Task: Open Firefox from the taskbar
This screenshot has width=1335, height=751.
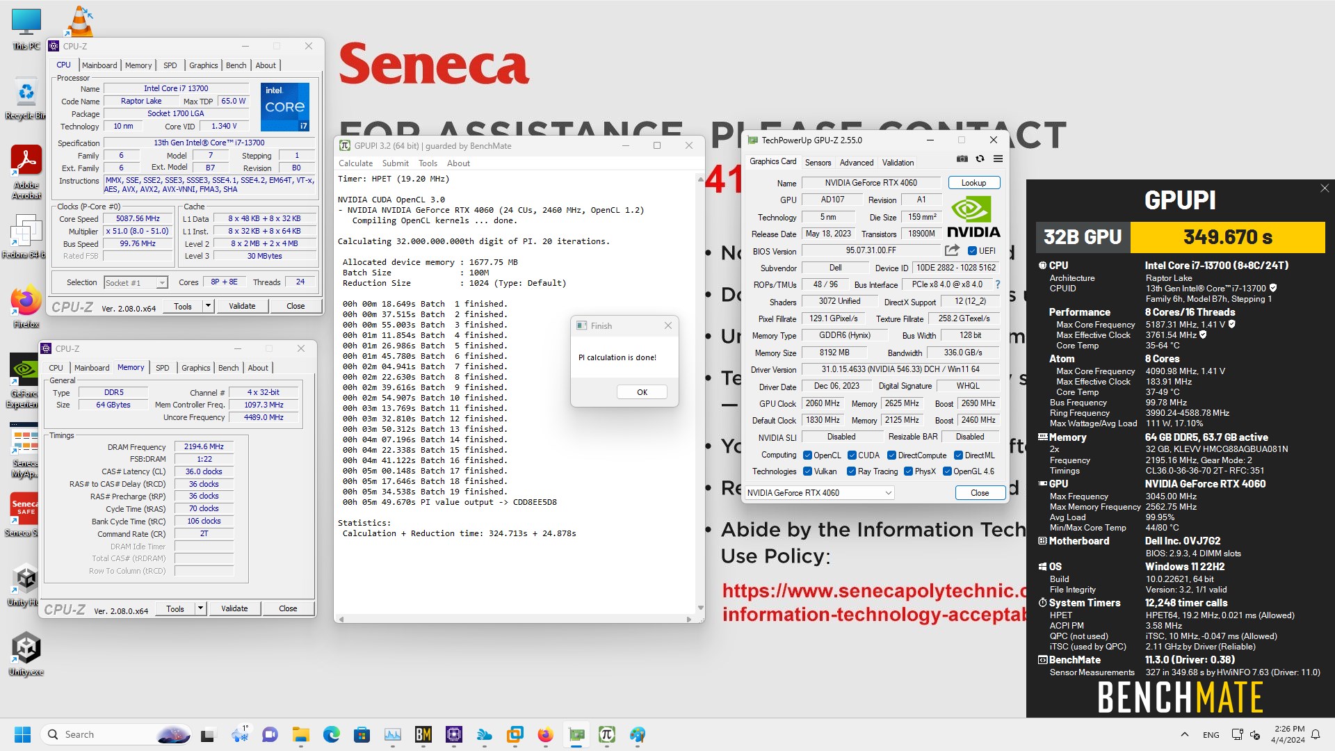Action: (x=546, y=734)
